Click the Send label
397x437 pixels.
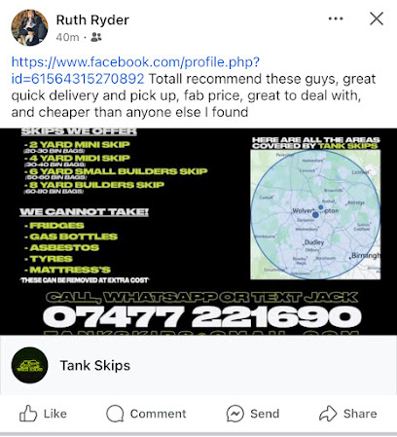pyautogui.click(x=265, y=414)
